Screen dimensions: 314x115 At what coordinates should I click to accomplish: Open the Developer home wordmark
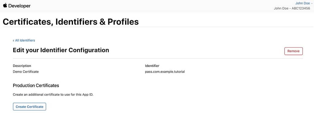coord(19,6)
